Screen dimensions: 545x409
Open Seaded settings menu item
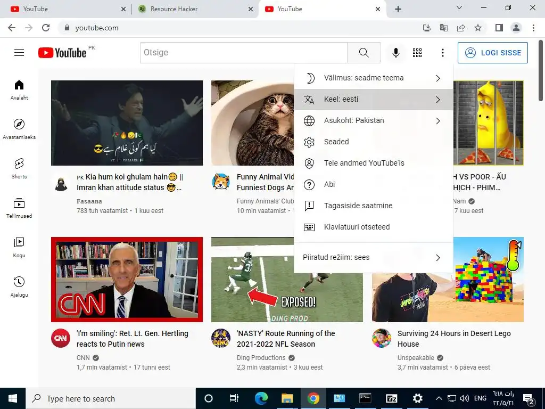373,142
